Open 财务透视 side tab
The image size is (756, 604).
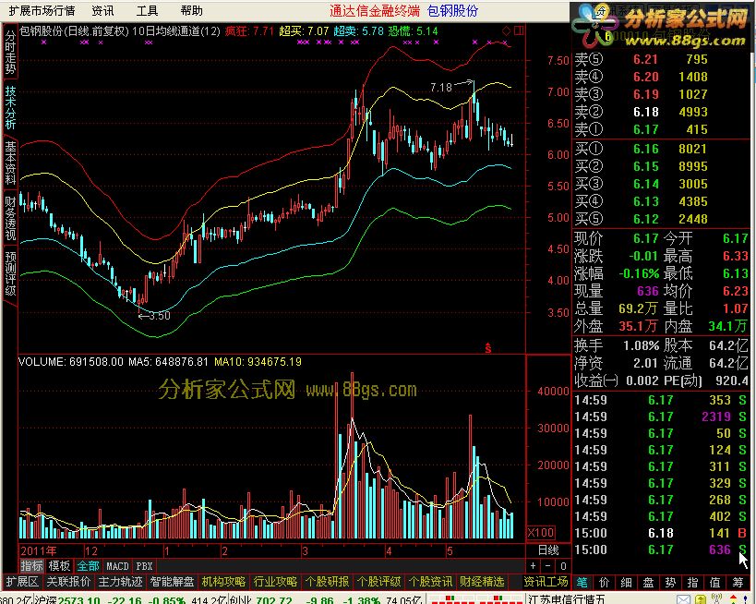pyautogui.click(x=10, y=218)
